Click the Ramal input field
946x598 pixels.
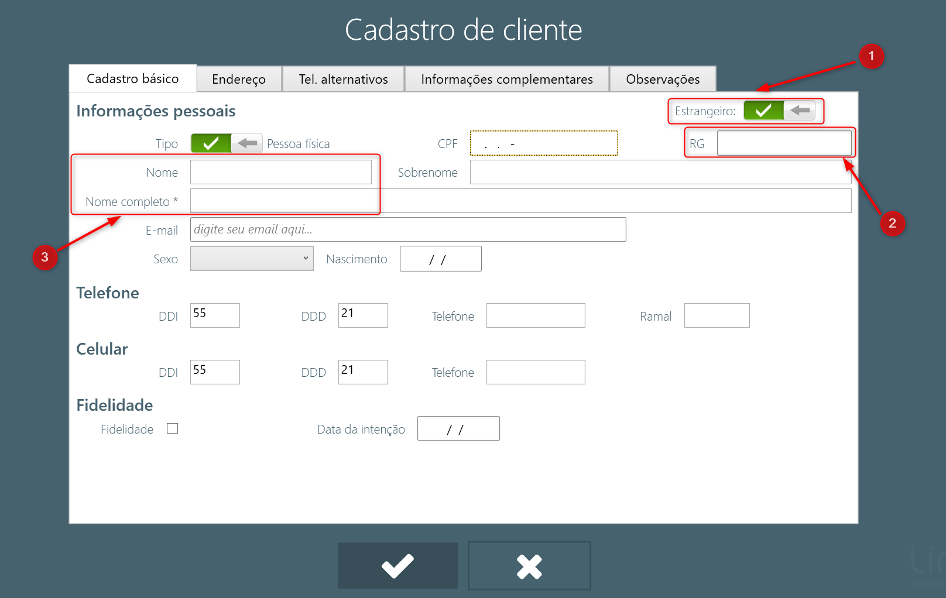click(717, 315)
